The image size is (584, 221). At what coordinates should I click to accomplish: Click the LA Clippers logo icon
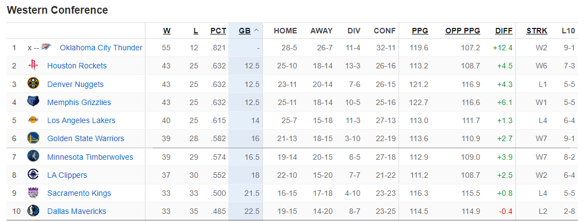tap(33, 175)
